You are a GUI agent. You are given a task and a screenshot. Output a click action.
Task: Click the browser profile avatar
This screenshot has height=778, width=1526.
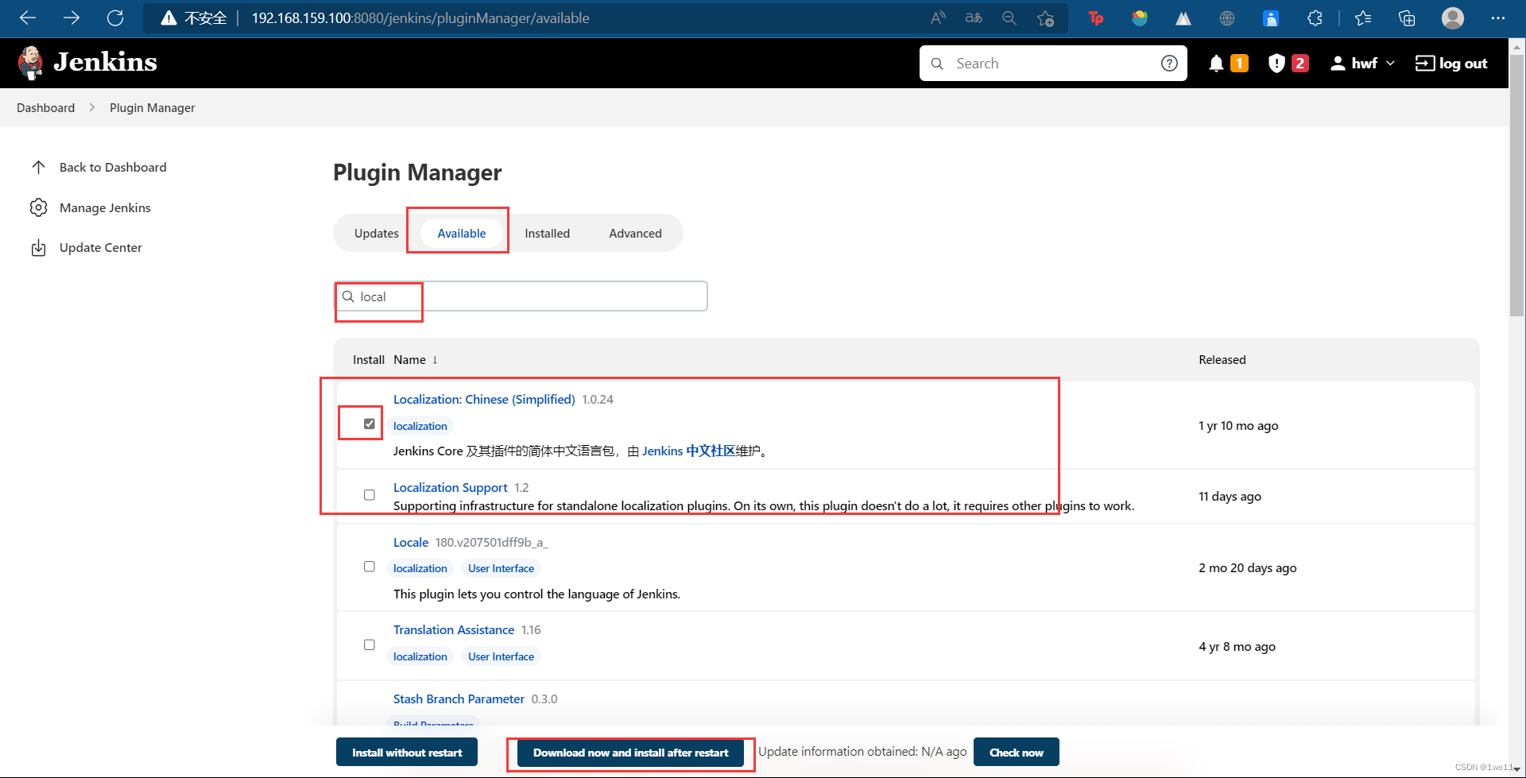point(1453,17)
